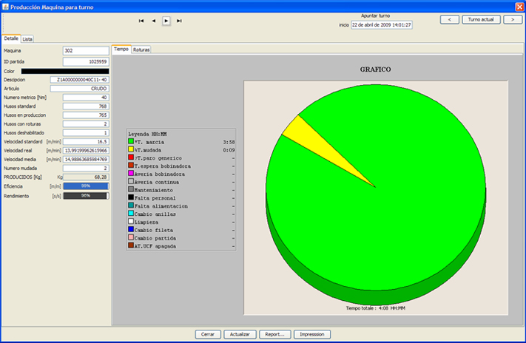Click yellow T.mudada legend swatch

[131, 149]
